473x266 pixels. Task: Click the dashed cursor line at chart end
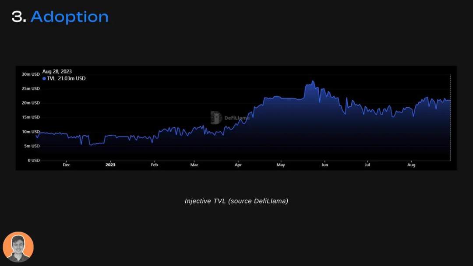[x=450, y=118]
